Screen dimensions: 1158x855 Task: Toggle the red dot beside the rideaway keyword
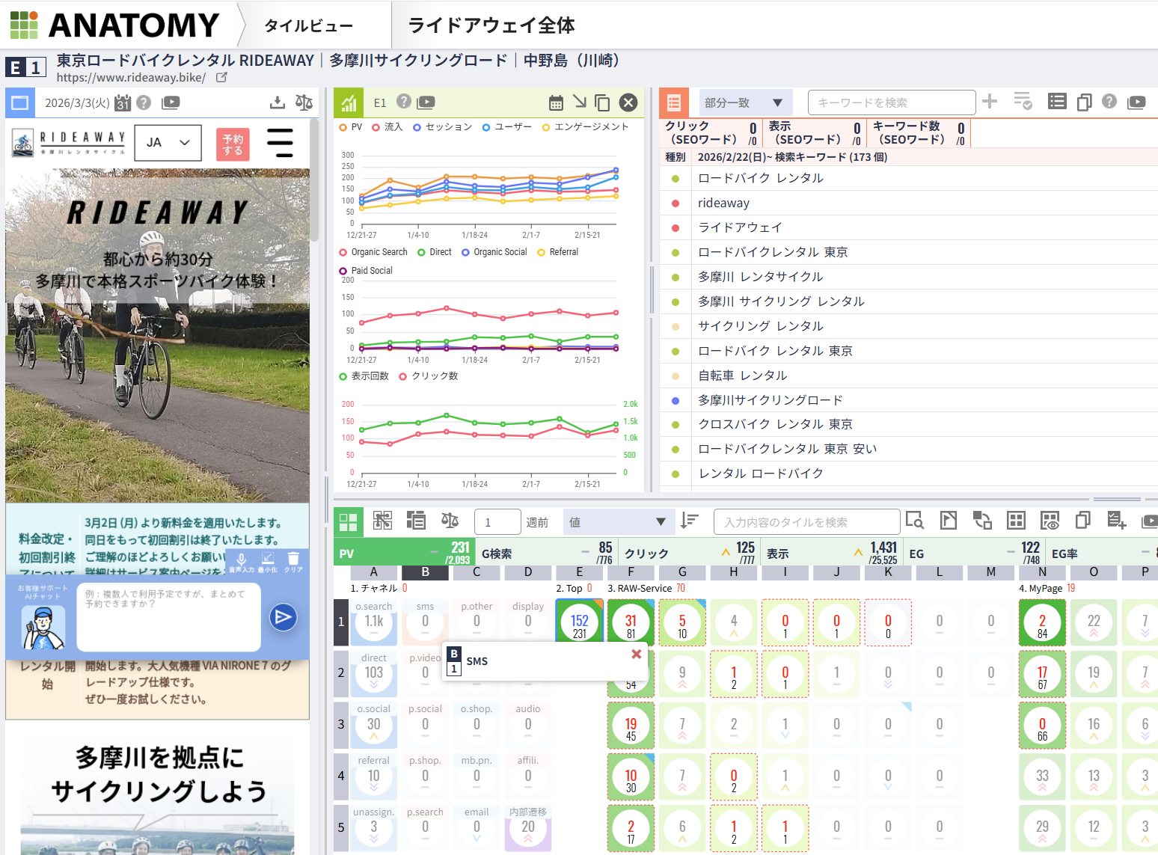[x=675, y=203]
